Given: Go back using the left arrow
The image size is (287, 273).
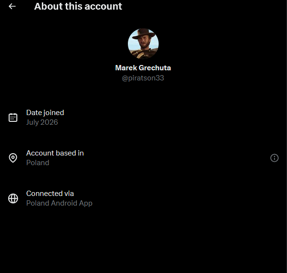Looking at the screenshot, I should tap(12, 6).
